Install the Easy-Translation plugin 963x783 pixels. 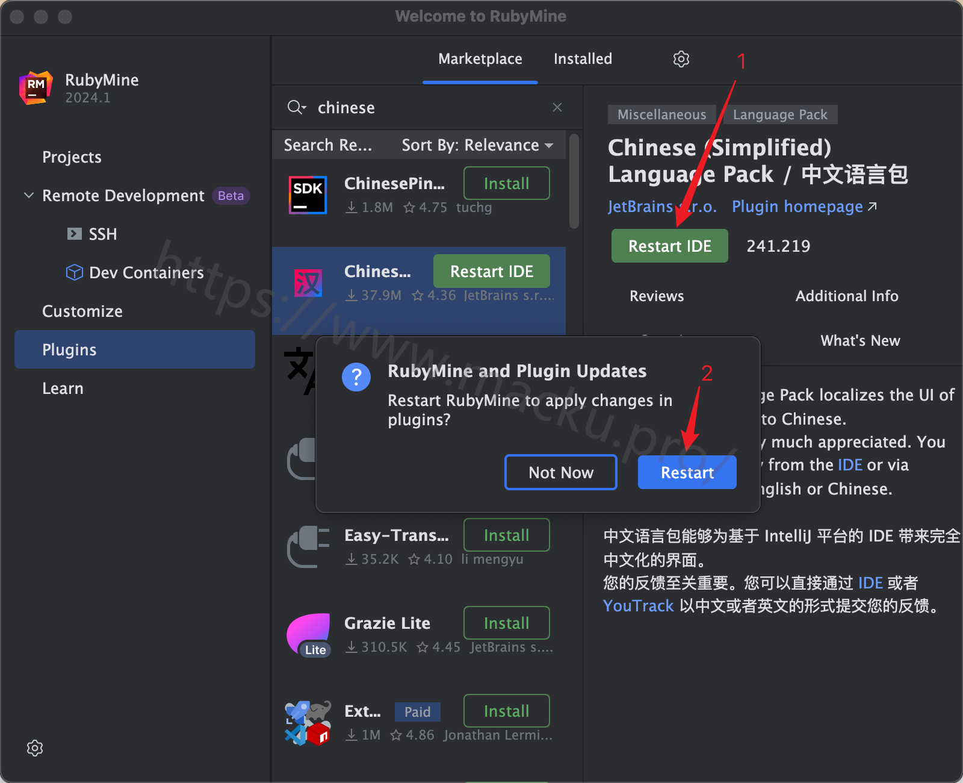tap(507, 535)
